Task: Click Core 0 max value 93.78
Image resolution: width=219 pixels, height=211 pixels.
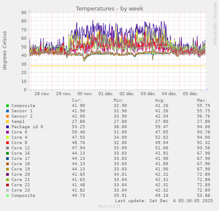Action: click(x=204, y=132)
